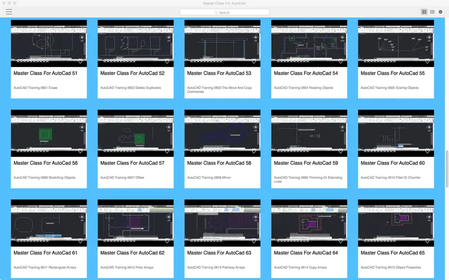Favorite Master Class For AutoCad 59 heart

tap(341, 151)
